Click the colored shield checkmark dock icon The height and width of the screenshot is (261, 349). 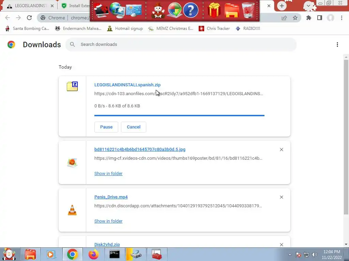coord(175,10)
